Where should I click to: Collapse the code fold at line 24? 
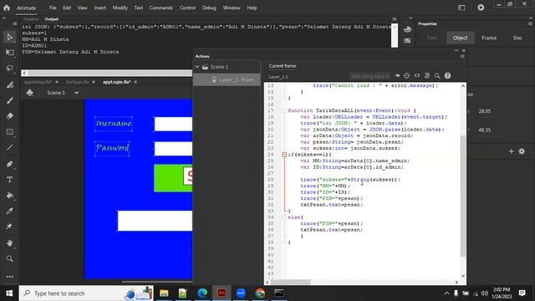coord(284,155)
